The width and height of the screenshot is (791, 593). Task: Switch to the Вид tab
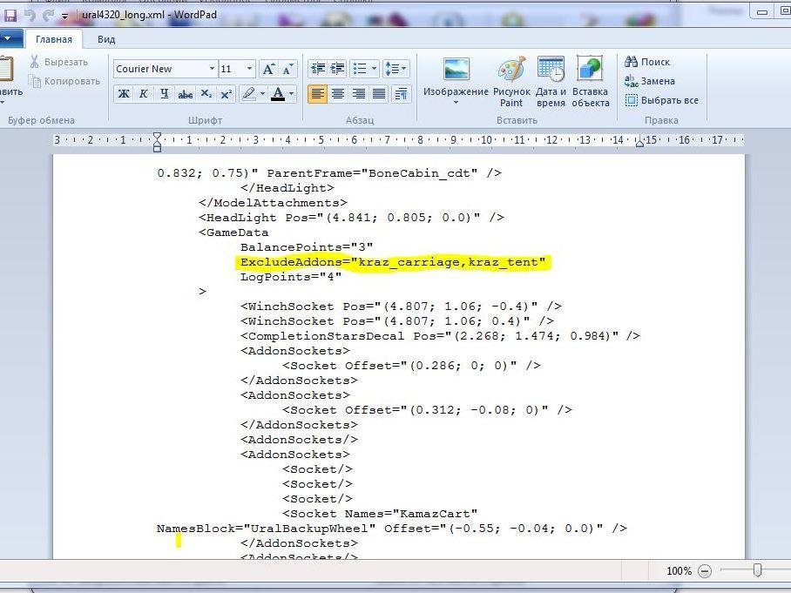click(106, 39)
